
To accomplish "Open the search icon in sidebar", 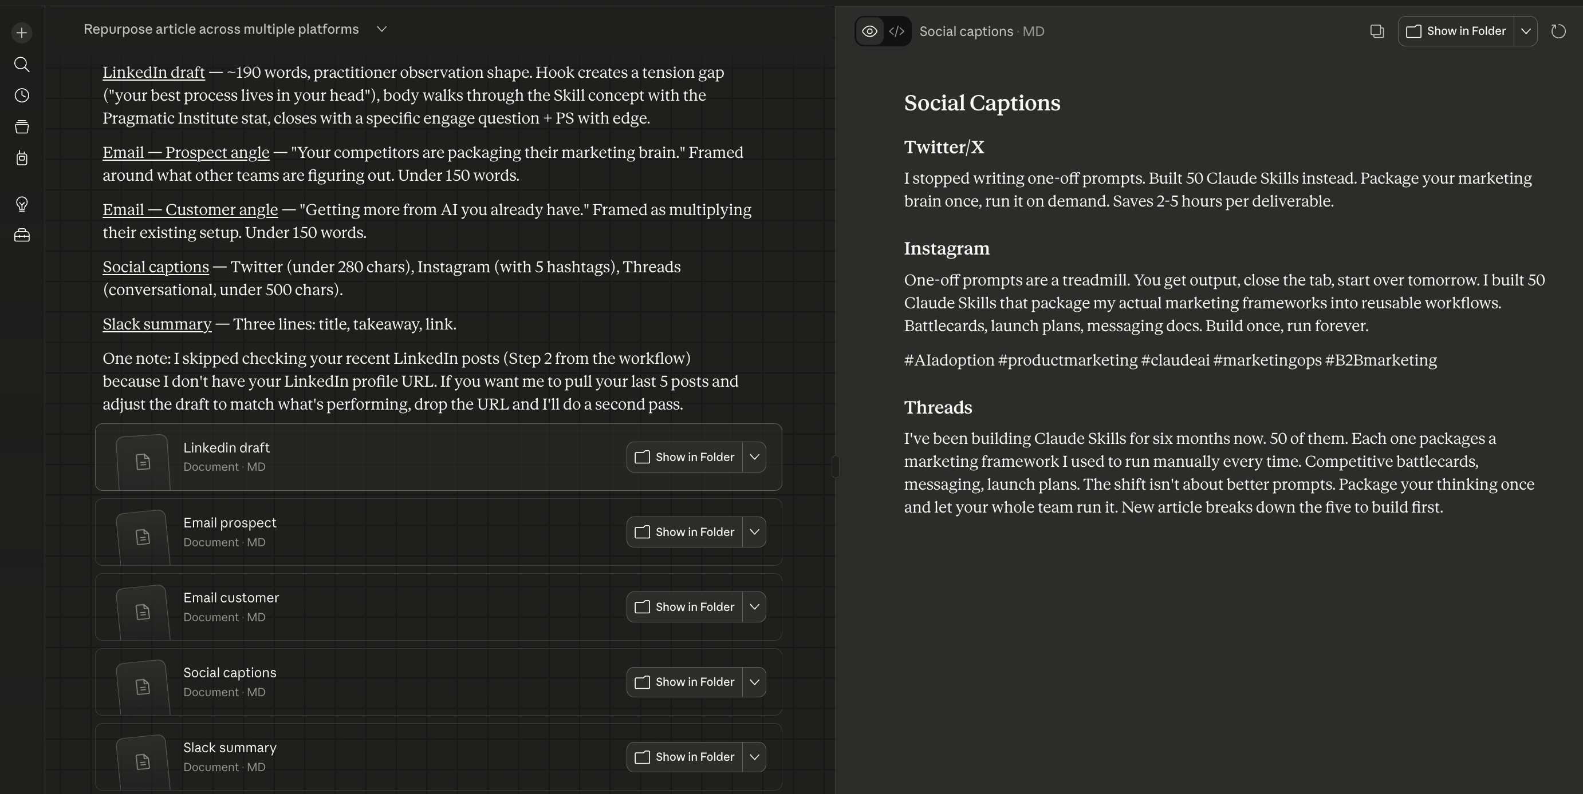I will point(22,65).
